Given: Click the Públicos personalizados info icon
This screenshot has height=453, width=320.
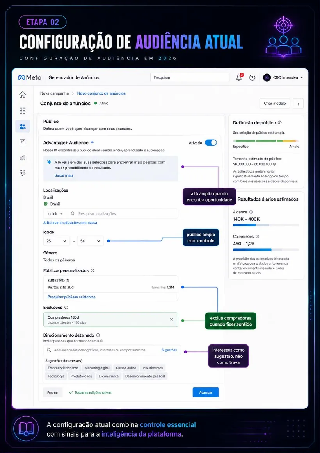Looking at the screenshot, I should 92,271.
